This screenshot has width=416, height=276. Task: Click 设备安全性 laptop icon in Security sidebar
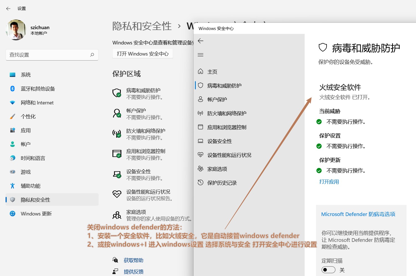point(201,141)
